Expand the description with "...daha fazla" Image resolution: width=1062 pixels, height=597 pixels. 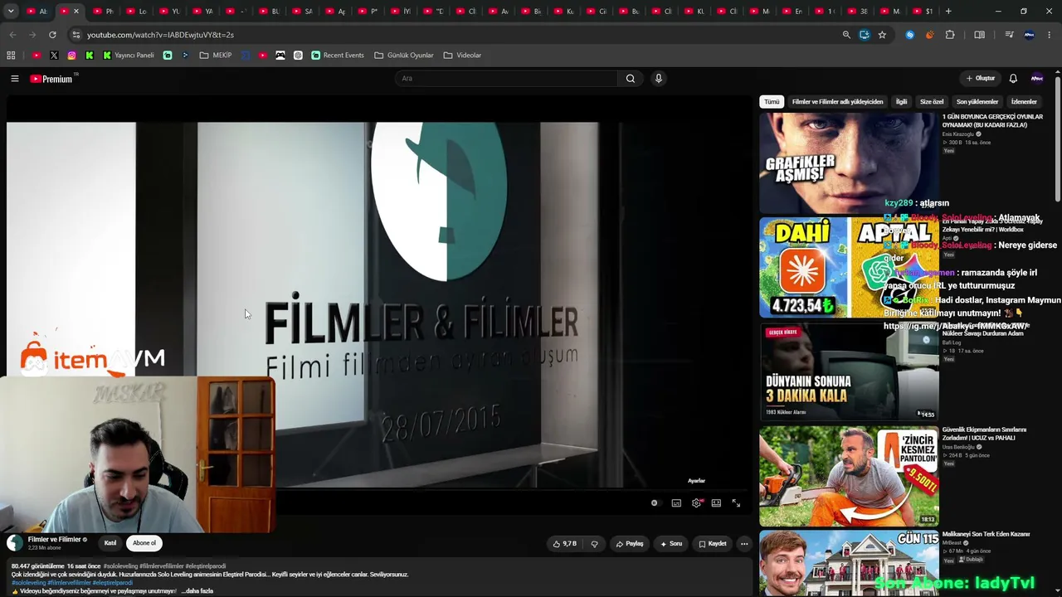click(x=197, y=591)
